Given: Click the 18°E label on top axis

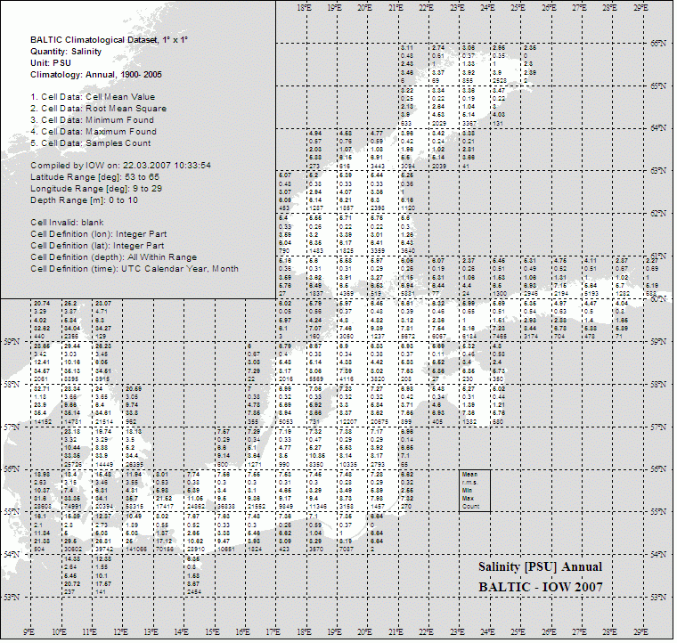Looking at the screenshot, I should coord(304,7).
